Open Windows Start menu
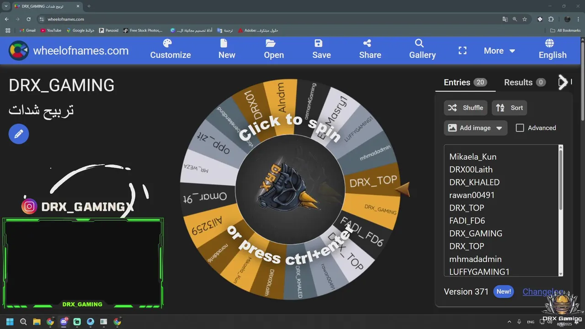The image size is (585, 329). coord(10,322)
